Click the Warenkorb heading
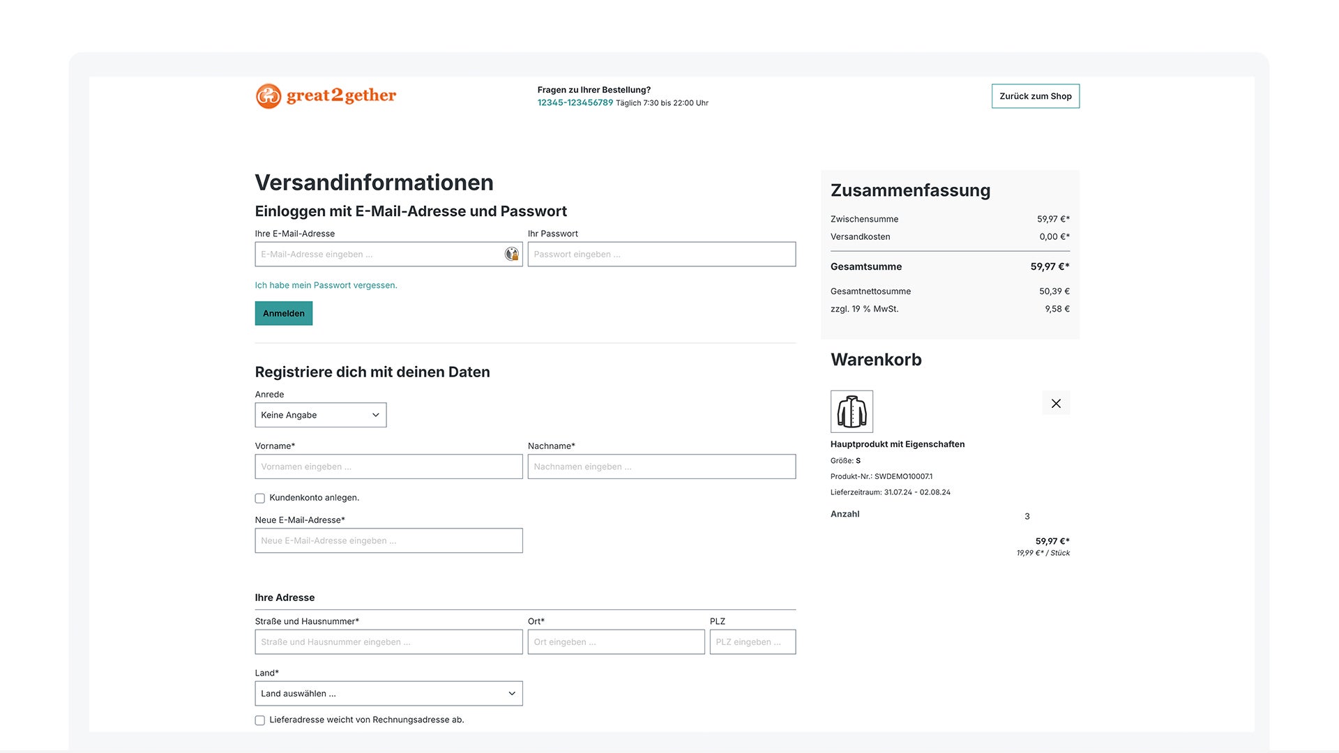The height and width of the screenshot is (753, 1339). coord(876,360)
